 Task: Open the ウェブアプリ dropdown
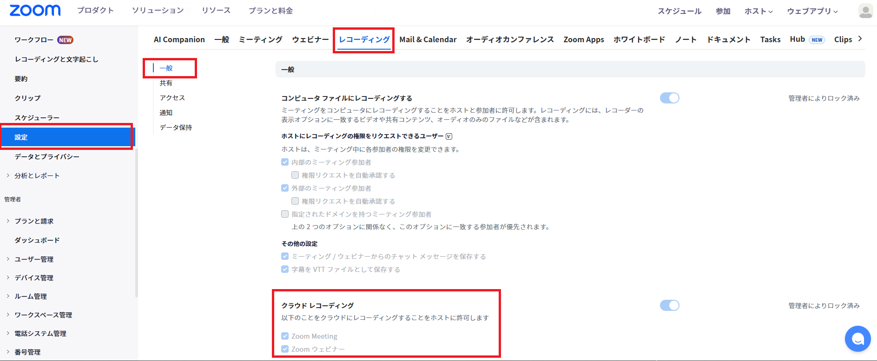pos(812,11)
